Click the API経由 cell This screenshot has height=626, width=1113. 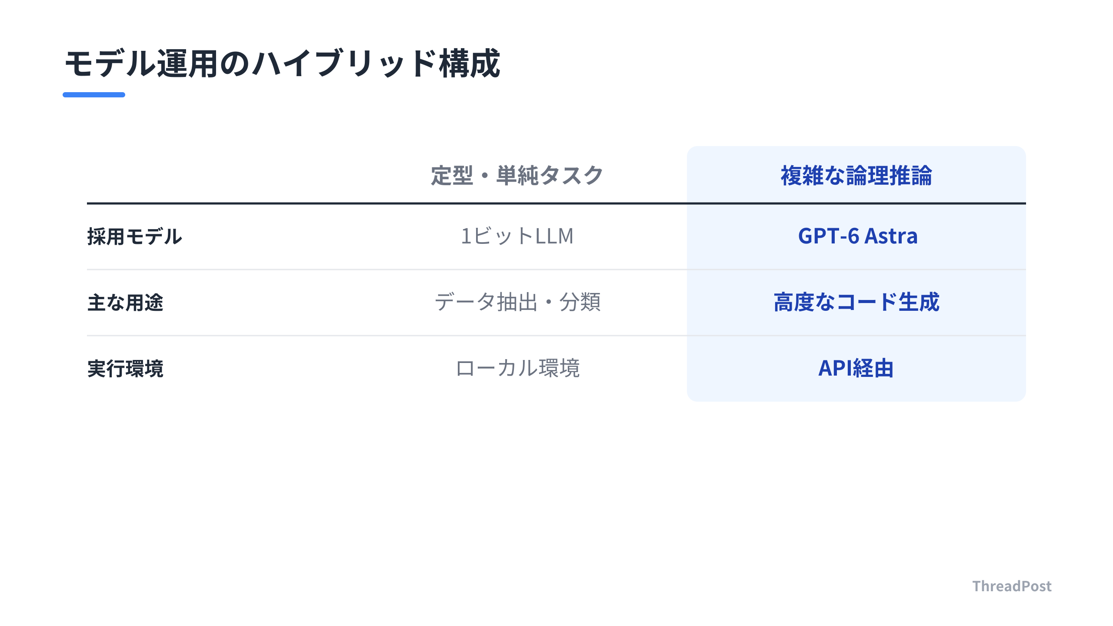[856, 368]
